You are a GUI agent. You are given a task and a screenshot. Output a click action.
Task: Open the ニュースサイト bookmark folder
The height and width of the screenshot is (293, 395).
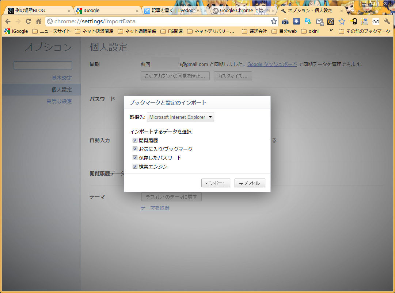tap(52, 31)
